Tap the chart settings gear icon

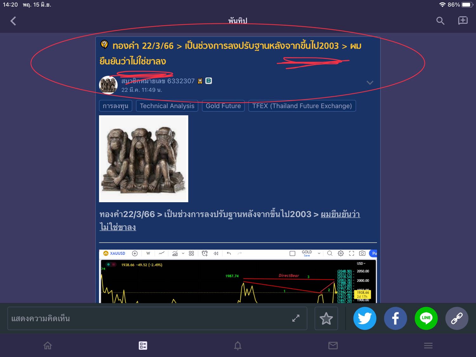click(x=341, y=253)
